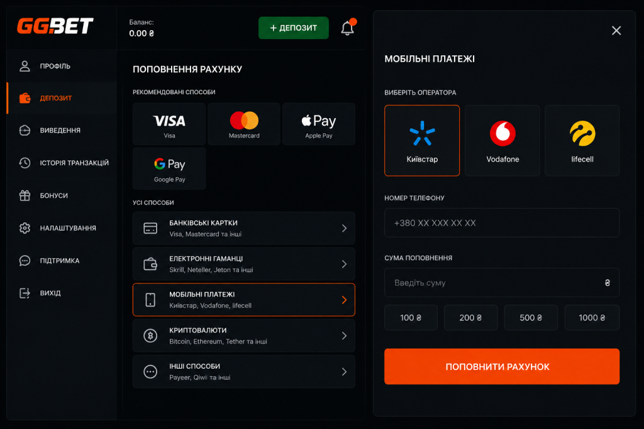Image resolution: width=644 pixels, height=429 pixels.
Task: Click the Bonuses gift icon
Action: tap(25, 195)
